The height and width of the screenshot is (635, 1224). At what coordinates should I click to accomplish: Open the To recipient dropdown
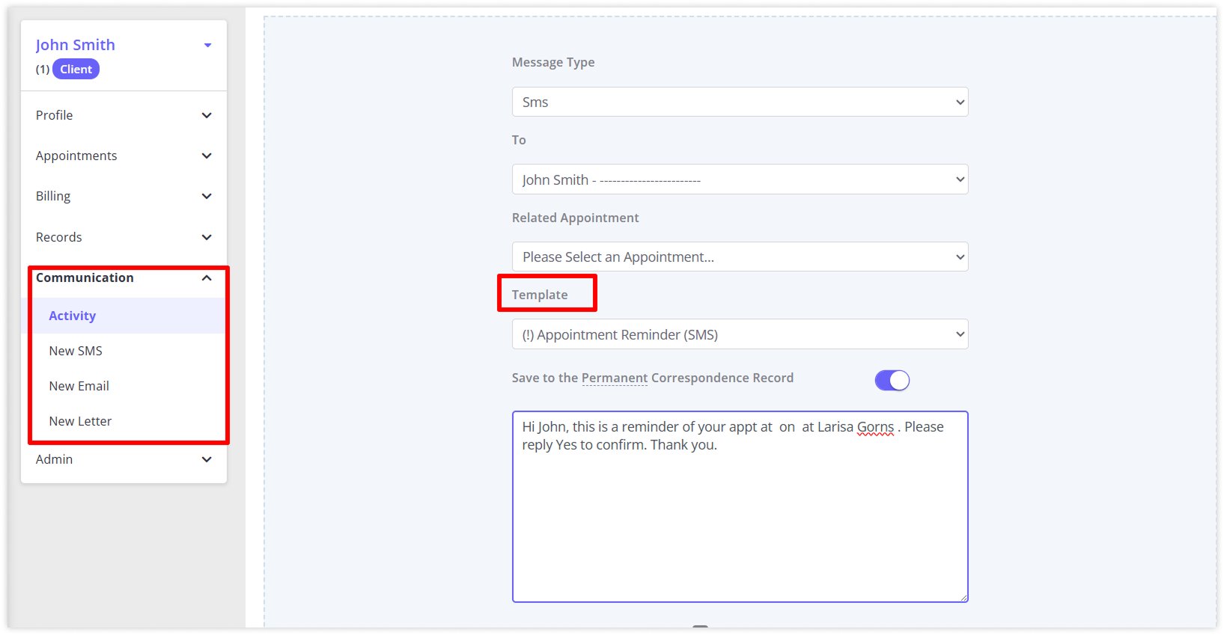pos(740,180)
